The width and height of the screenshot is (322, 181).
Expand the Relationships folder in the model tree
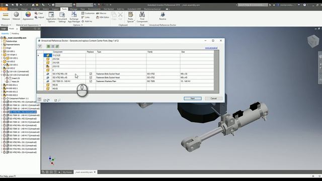(2, 41)
